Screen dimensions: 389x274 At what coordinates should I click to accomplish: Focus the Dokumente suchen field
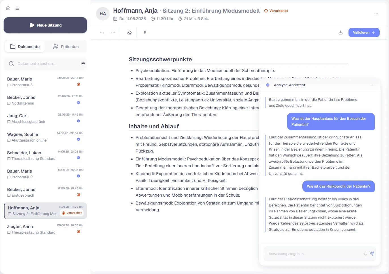[45, 64]
